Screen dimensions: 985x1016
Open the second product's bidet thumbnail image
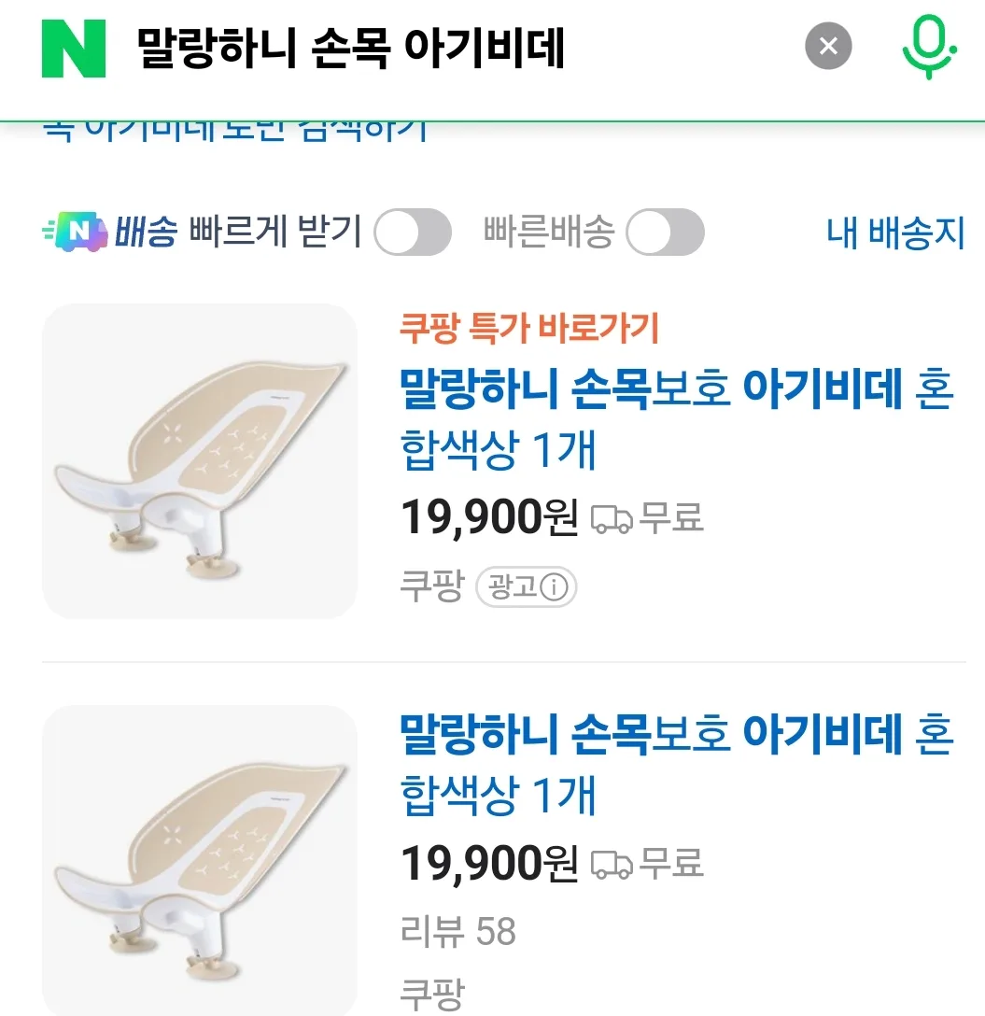click(x=200, y=859)
